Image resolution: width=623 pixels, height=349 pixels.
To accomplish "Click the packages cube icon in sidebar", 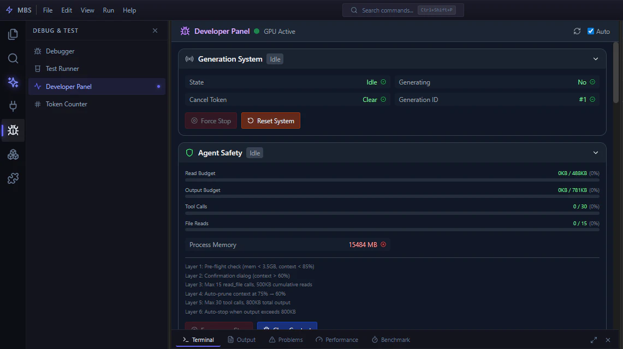I will click(13, 154).
